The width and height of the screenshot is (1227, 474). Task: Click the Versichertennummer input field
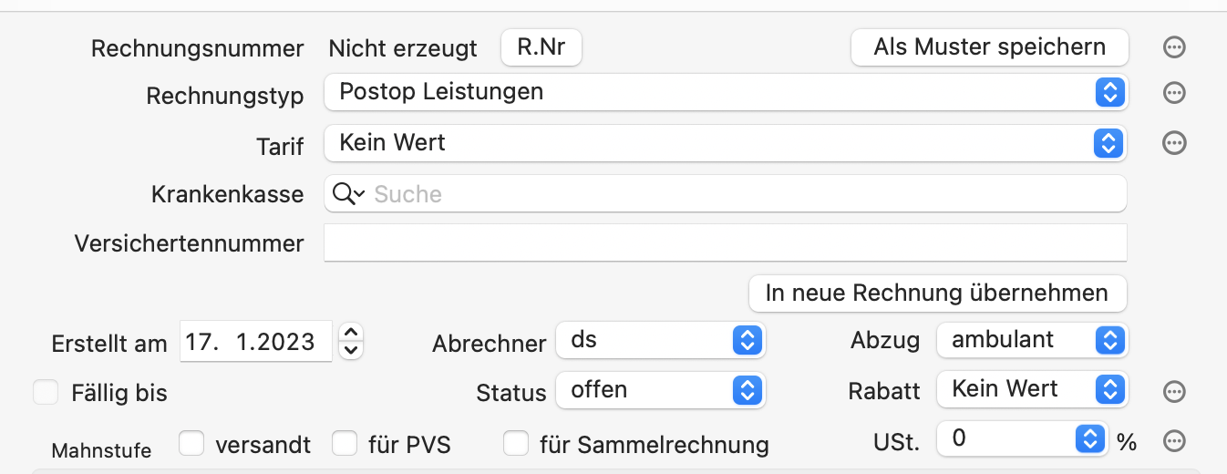[726, 243]
